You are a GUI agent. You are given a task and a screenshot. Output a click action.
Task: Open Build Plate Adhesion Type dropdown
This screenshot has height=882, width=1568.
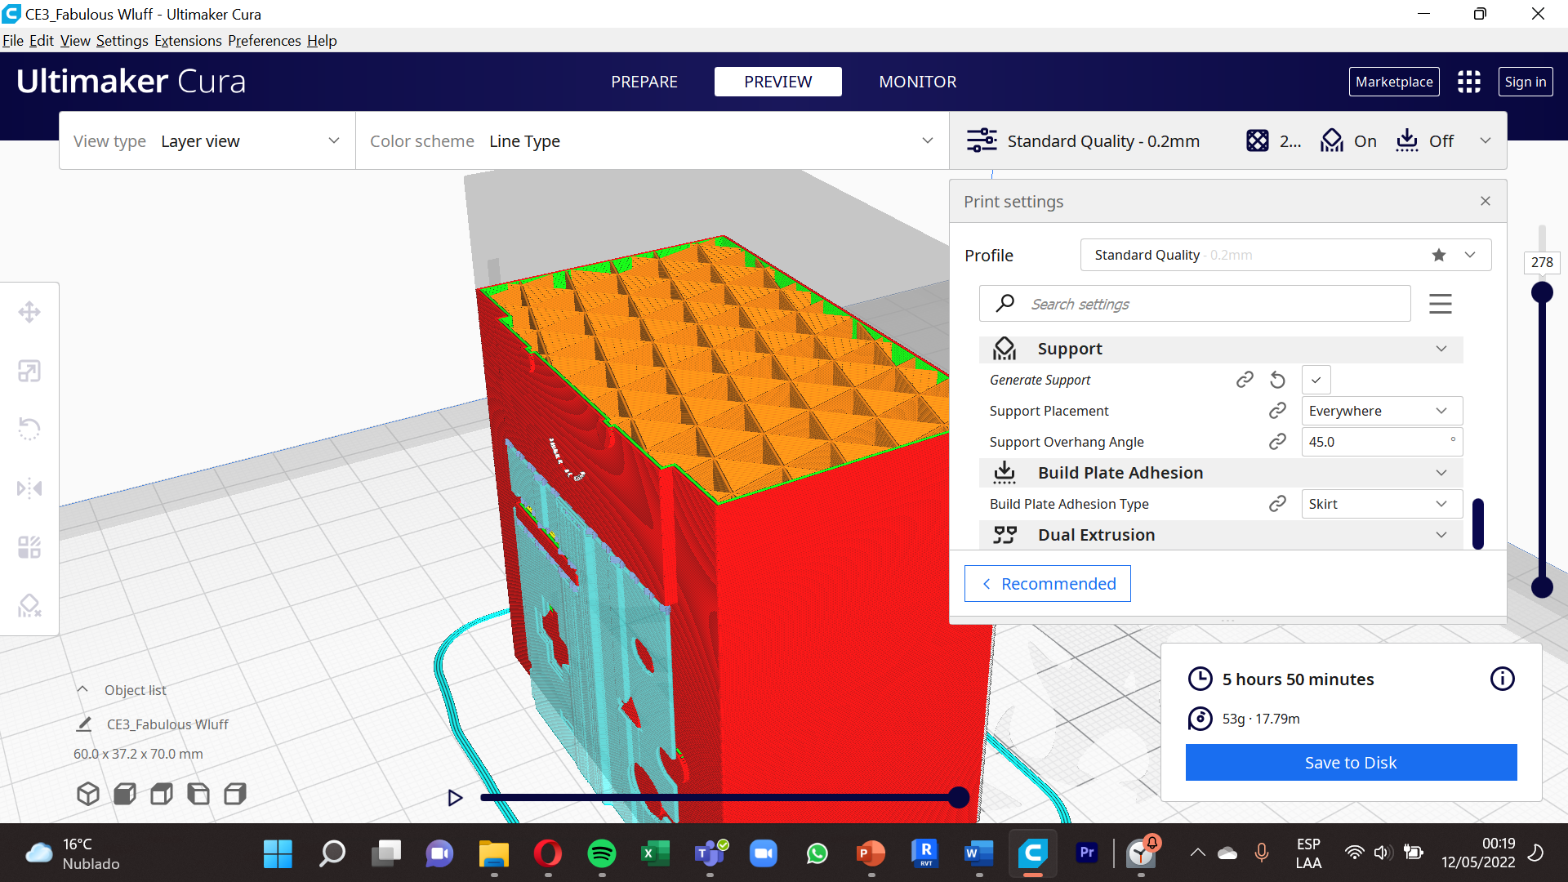point(1382,504)
